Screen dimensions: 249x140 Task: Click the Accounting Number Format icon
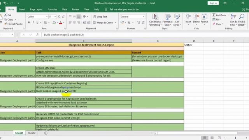coord(122,23)
